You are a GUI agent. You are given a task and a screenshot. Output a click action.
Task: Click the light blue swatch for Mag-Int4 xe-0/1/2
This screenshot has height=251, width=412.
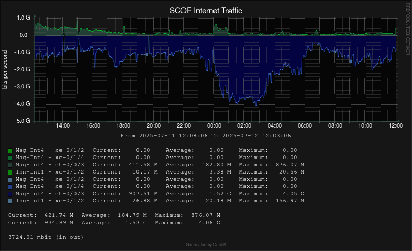[x=10, y=180]
